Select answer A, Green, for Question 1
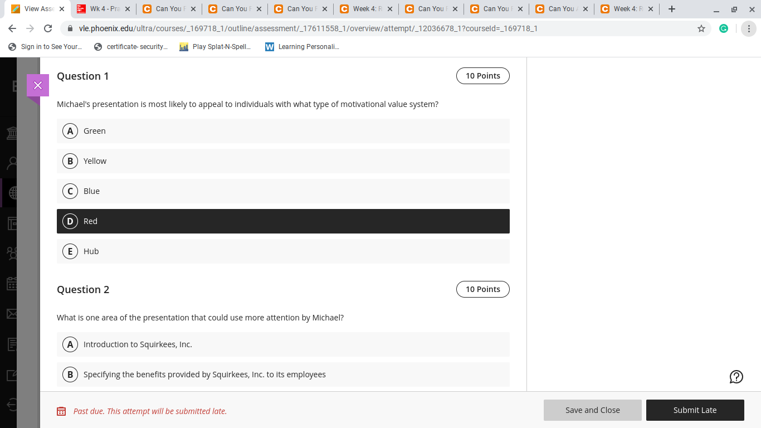The height and width of the screenshot is (428, 761). point(283,131)
